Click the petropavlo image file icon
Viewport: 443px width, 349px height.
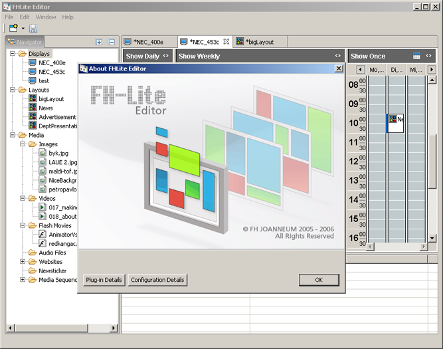click(x=43, y=189)
